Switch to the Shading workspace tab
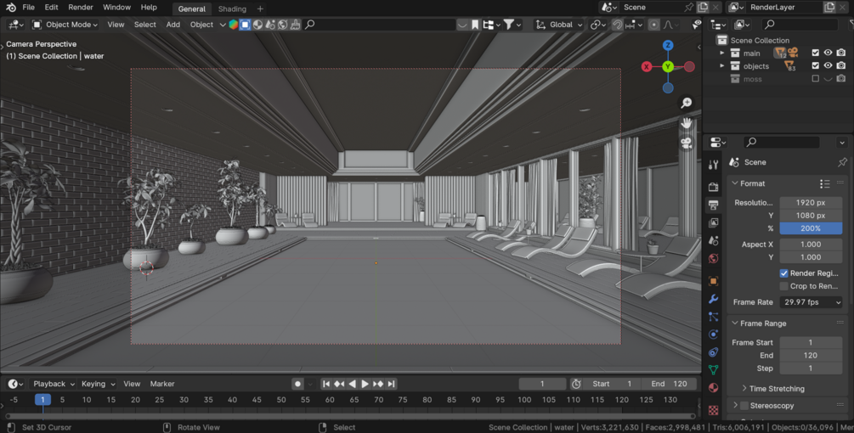The image size is (854, 433). pos(232,8)
